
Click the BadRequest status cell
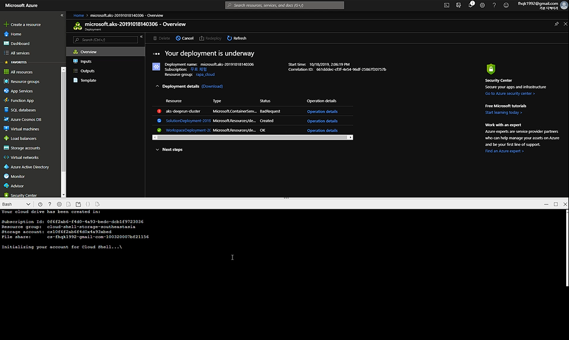coord(270,111)
